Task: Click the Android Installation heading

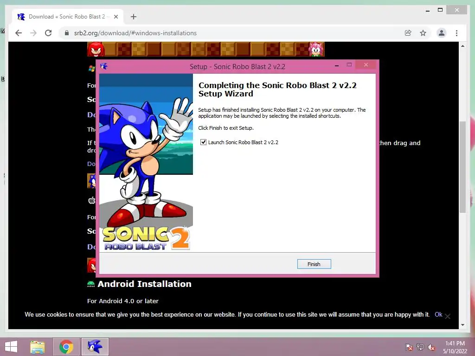Action: (145, 284)
